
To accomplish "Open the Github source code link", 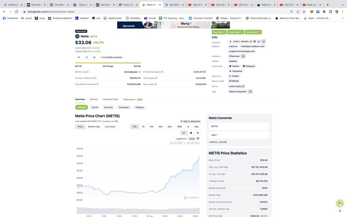I will [234, 81].
